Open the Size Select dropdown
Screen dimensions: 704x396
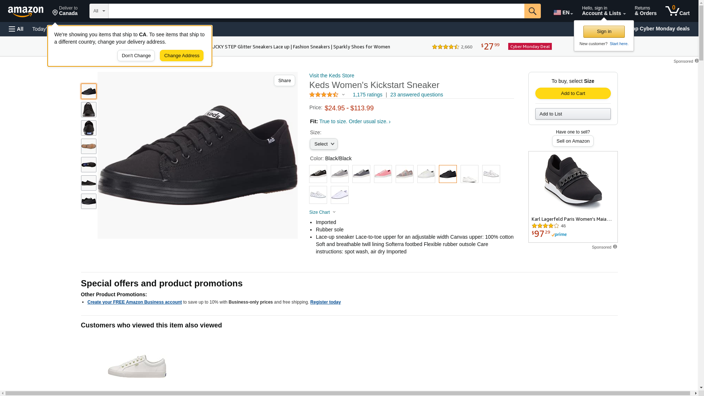pyautogui.click(x=323, y=144)
